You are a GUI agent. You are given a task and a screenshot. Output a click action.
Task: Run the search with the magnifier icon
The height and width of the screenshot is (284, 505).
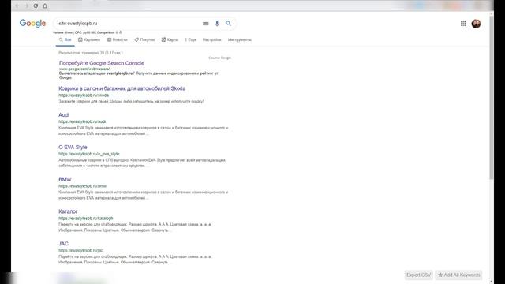(x=228, y=24)
